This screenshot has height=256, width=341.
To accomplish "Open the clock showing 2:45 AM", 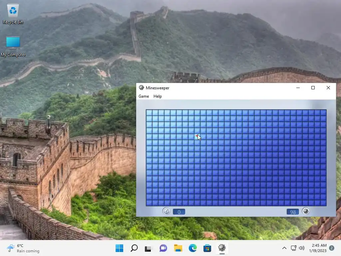I will [x=318, y=248].
